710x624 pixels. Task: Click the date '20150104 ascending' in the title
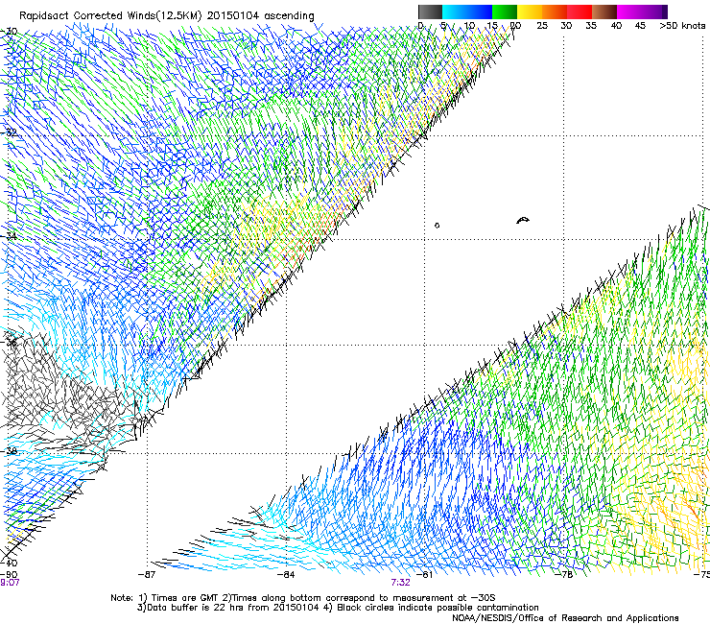tap(260, 16)
